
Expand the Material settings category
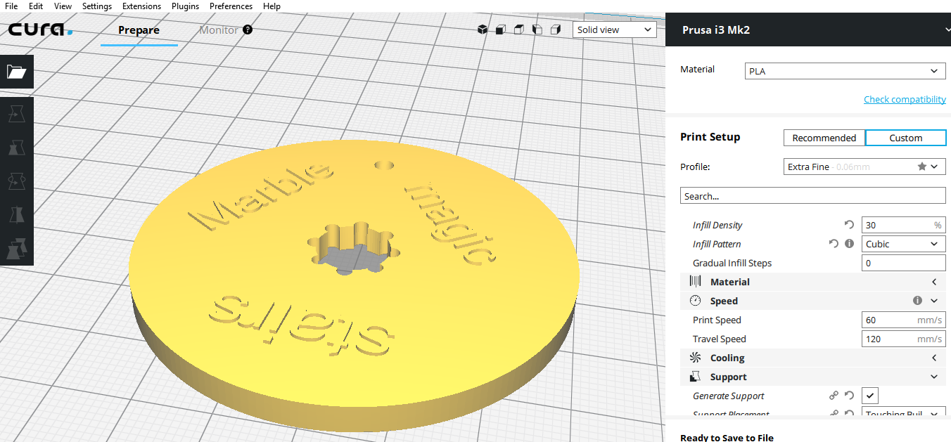(812, 282)
